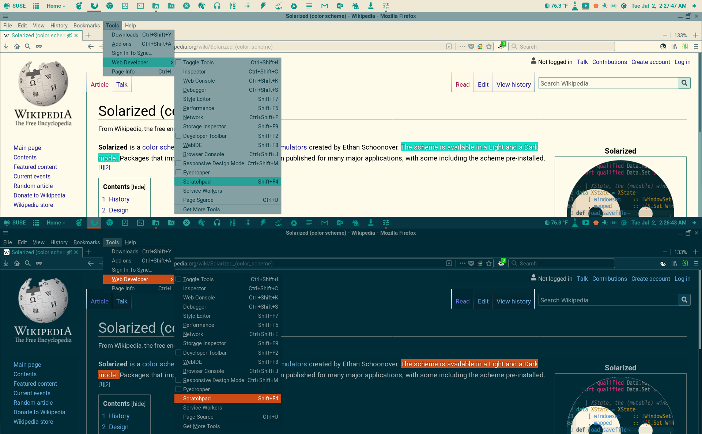
Task: Bookmark page with star icon in light window
Action: pos(489,46)
